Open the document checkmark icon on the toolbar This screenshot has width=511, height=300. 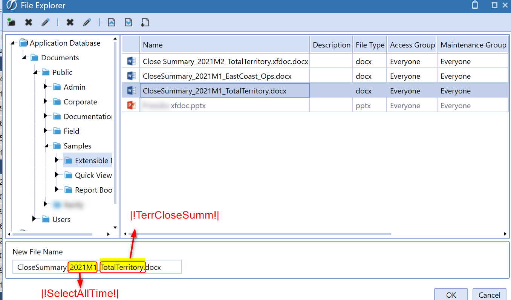click(128, 22)
